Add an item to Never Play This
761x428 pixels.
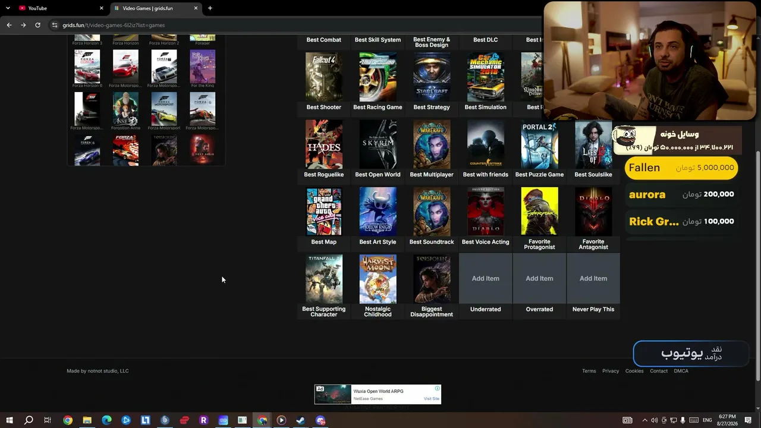pyautogui.click(x=593, y=278)
